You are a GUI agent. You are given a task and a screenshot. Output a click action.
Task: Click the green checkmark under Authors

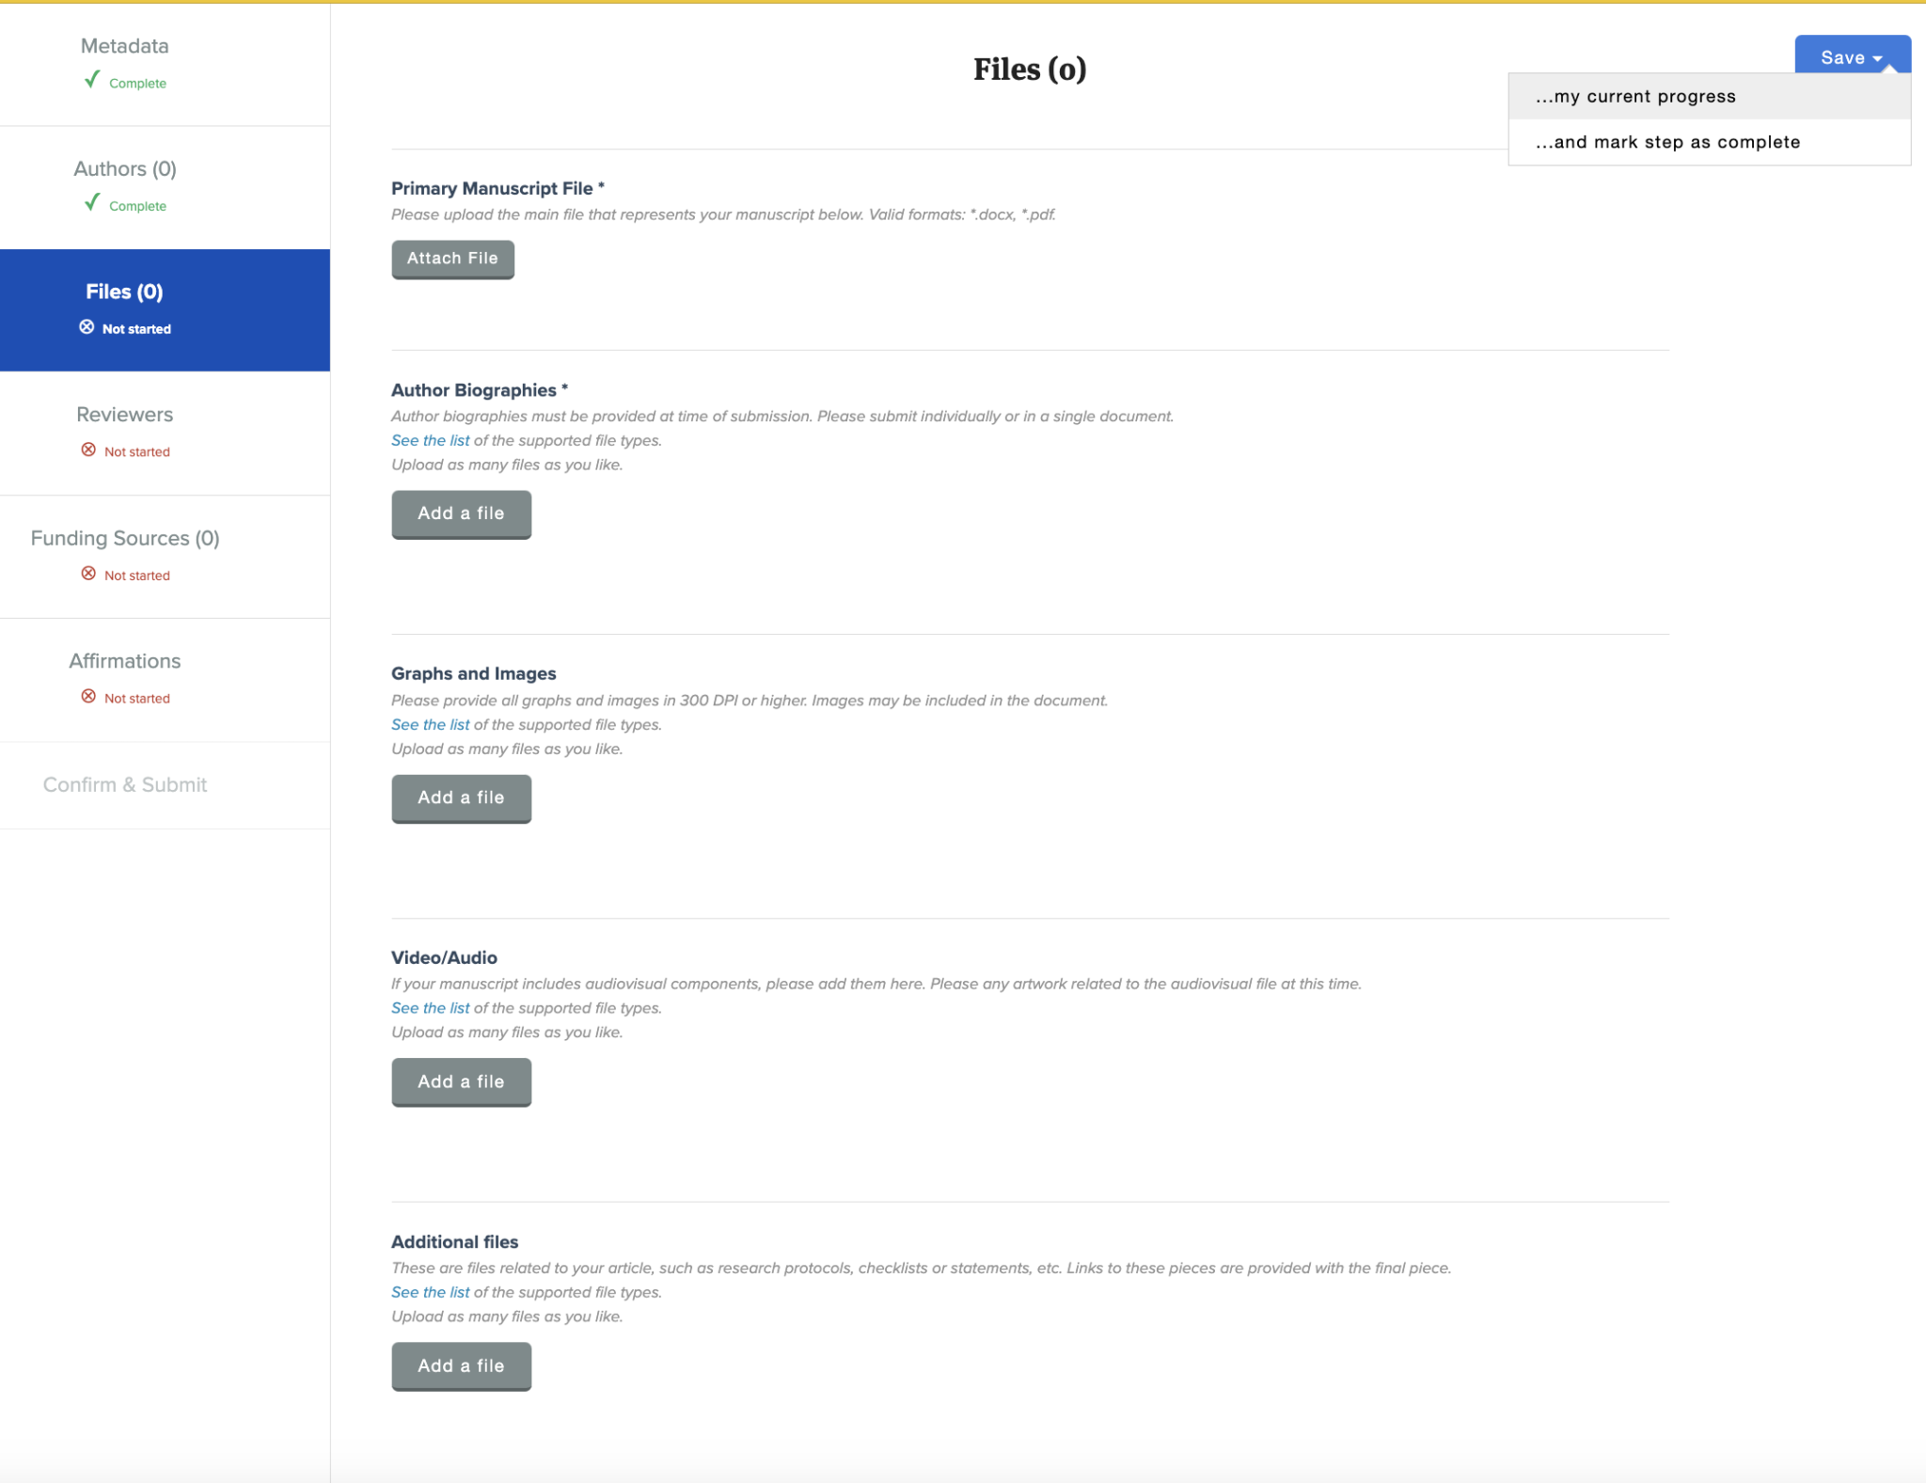pyautogui.click(x=91, y=202)
